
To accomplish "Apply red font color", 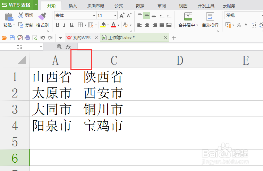I will click(113, 25).
